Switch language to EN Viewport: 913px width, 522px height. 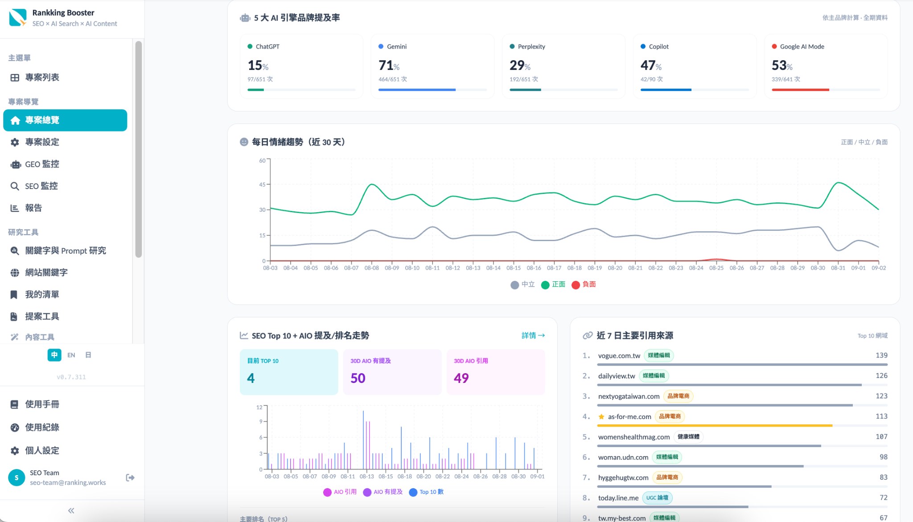click(x=71, y=355)
